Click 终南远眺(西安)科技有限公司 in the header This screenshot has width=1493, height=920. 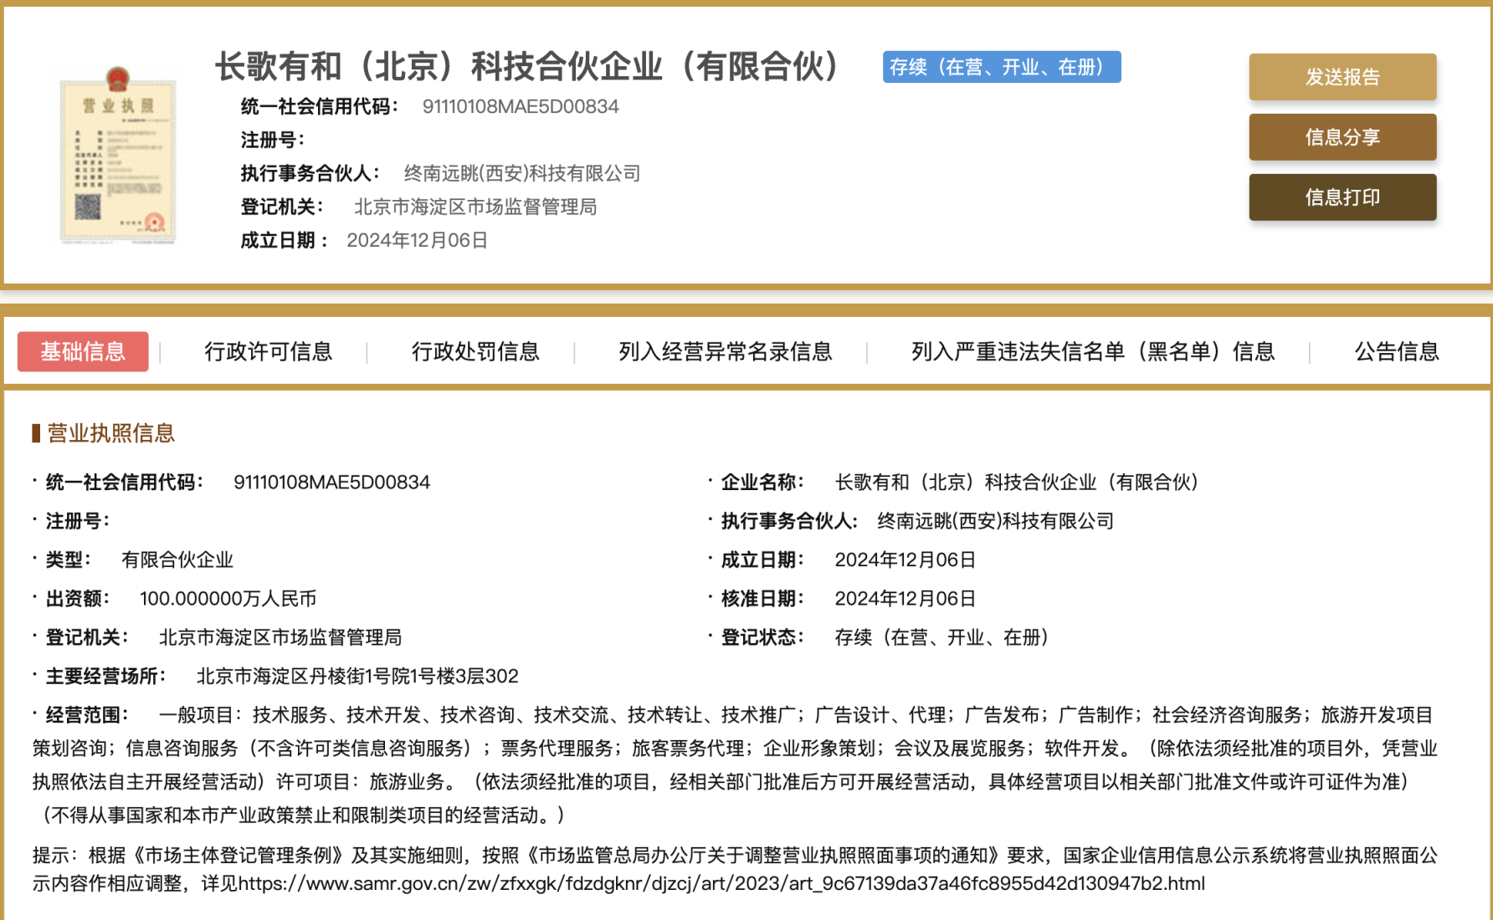(521, 173)
